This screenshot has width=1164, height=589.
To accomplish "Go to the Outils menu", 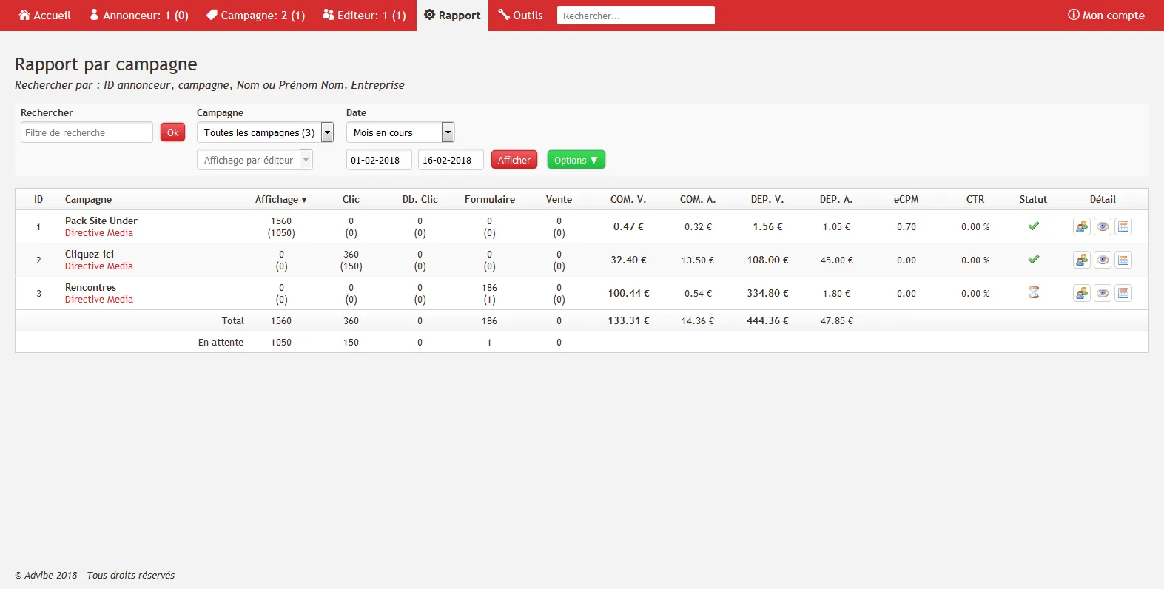I will coord(520,15).
